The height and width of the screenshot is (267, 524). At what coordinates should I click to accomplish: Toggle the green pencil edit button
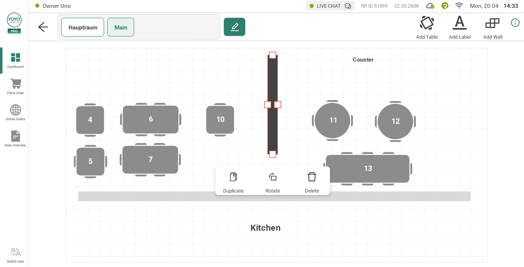(234, 27)
